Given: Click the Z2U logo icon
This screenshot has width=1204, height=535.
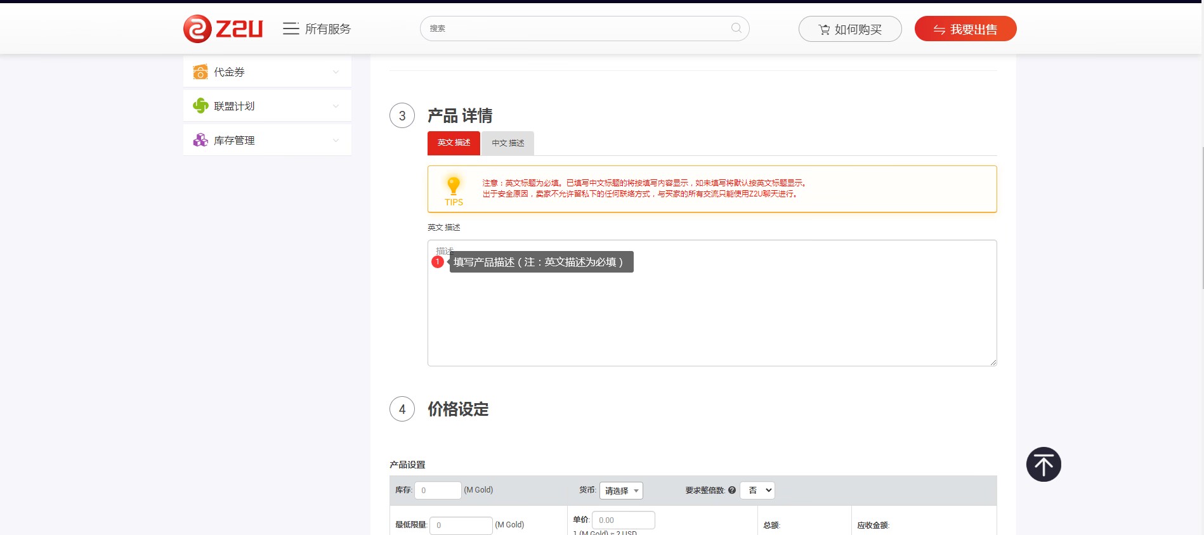Looking at the screenshot, I should [197, 29].
